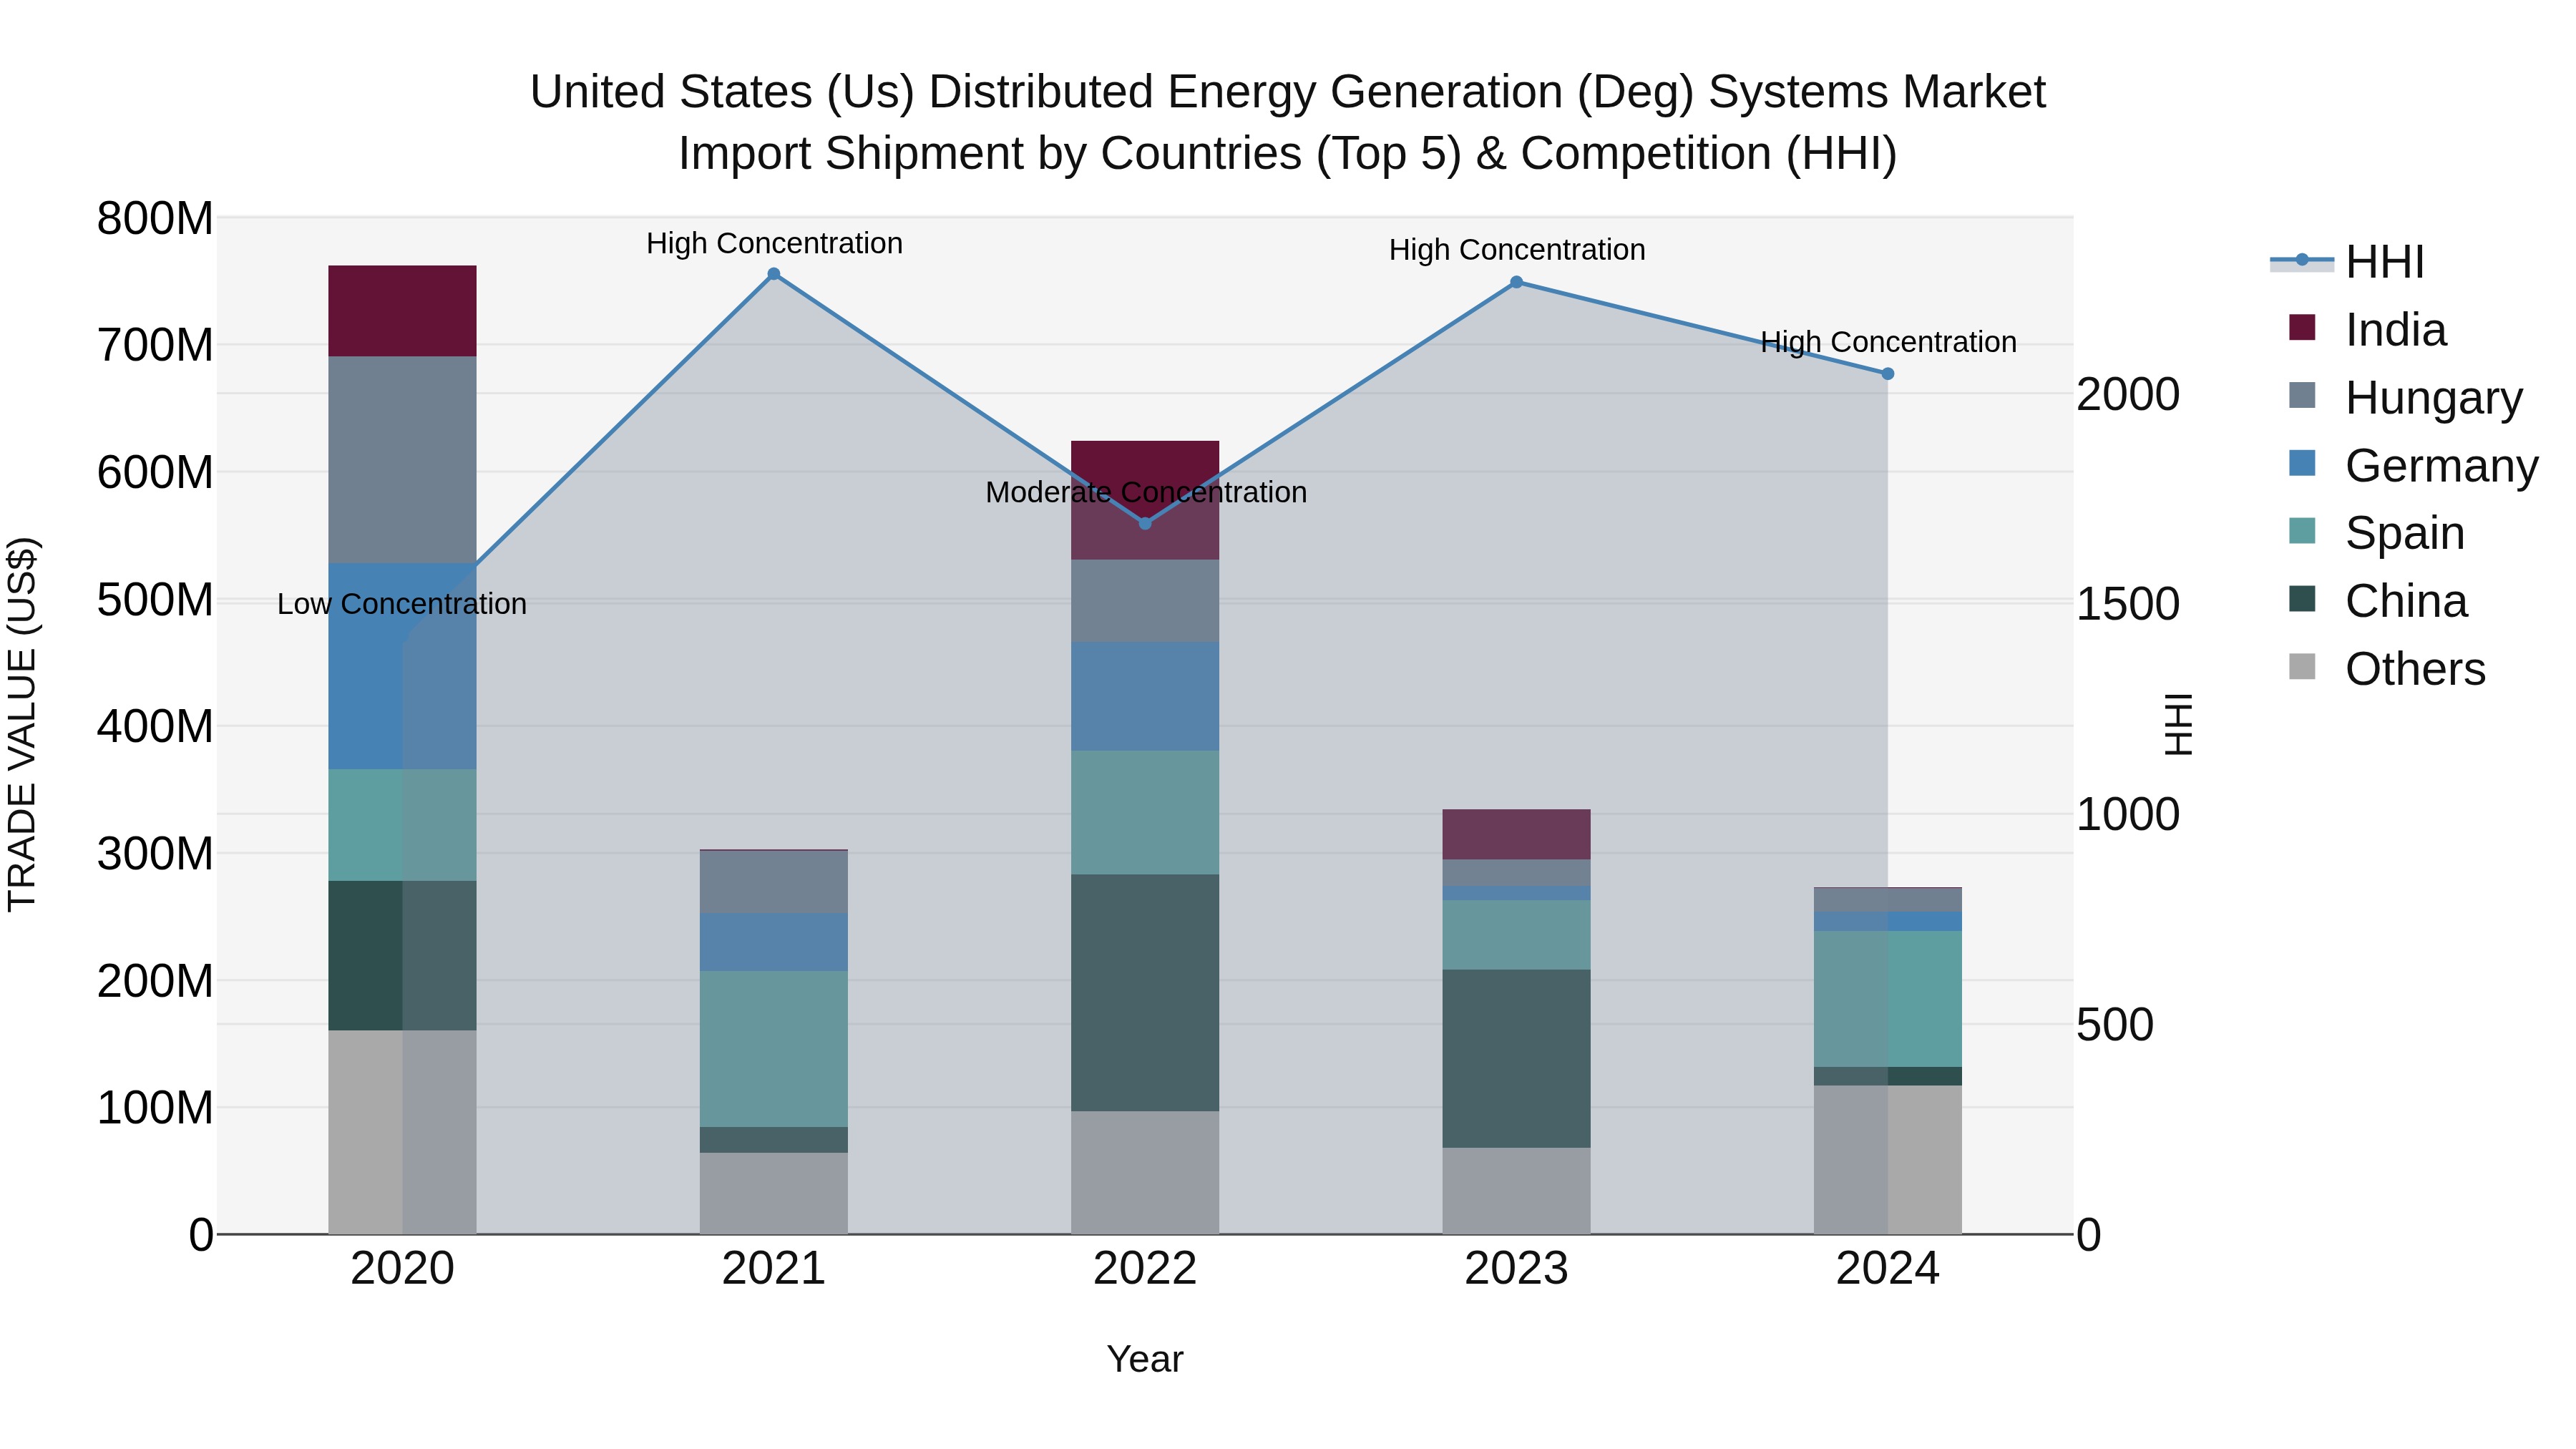Viewport: 2576px width, 1449px height.
Task: Click the China segment of 2023 bar
Action: click(1516, 1059)
